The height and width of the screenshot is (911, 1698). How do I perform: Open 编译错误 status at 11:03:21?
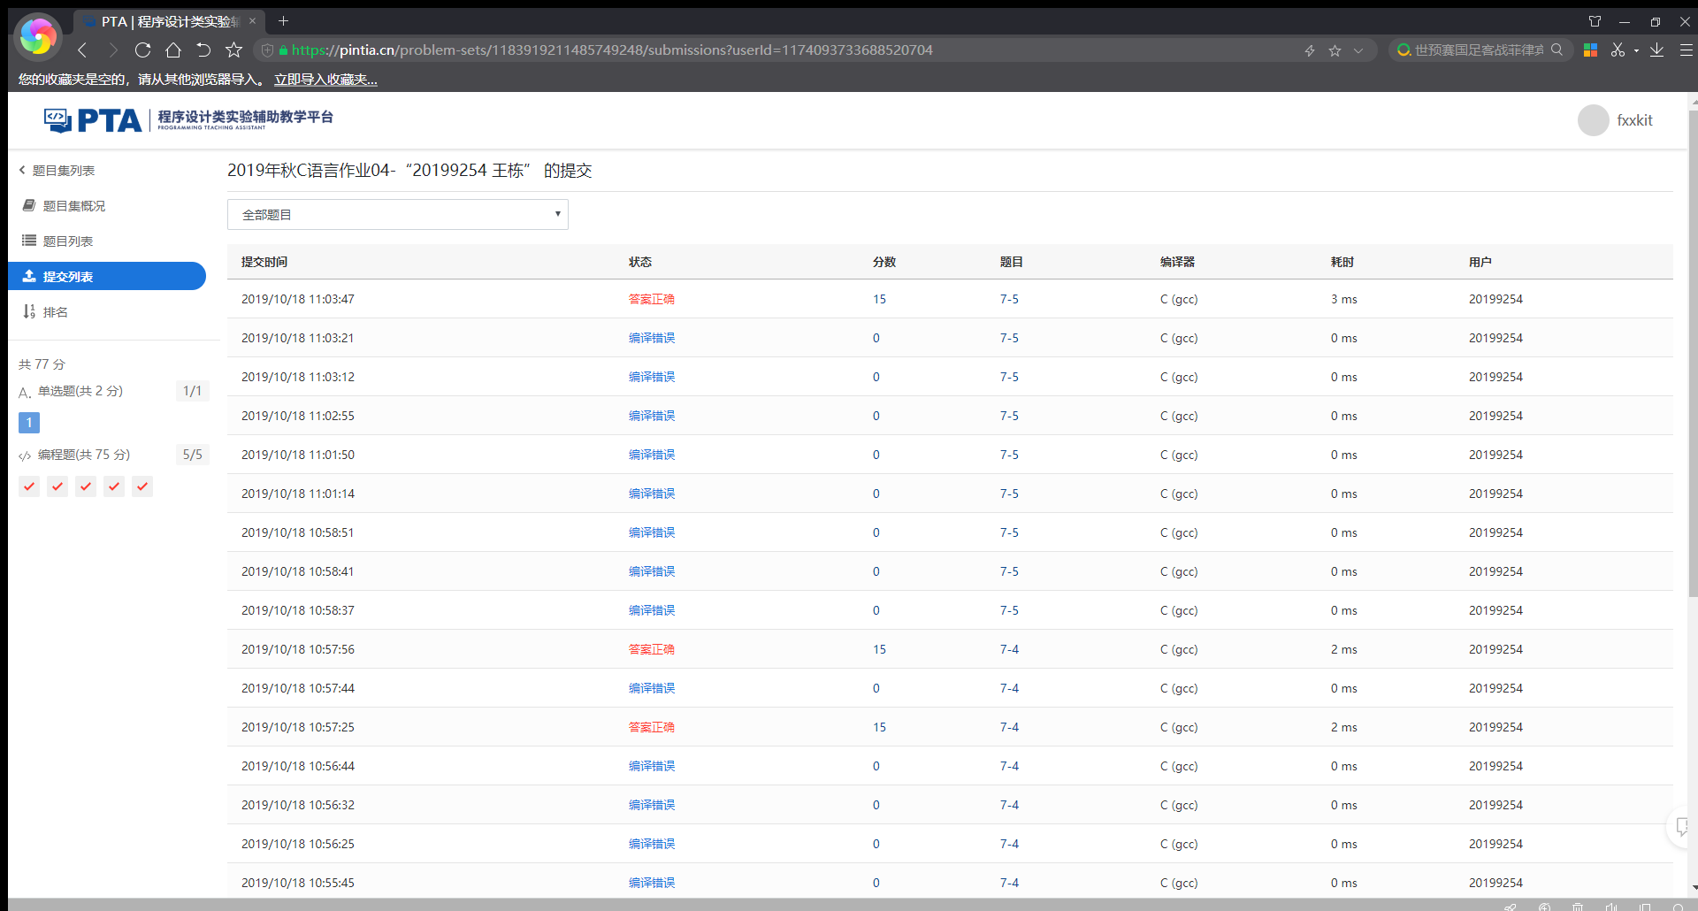click(651, 338)
